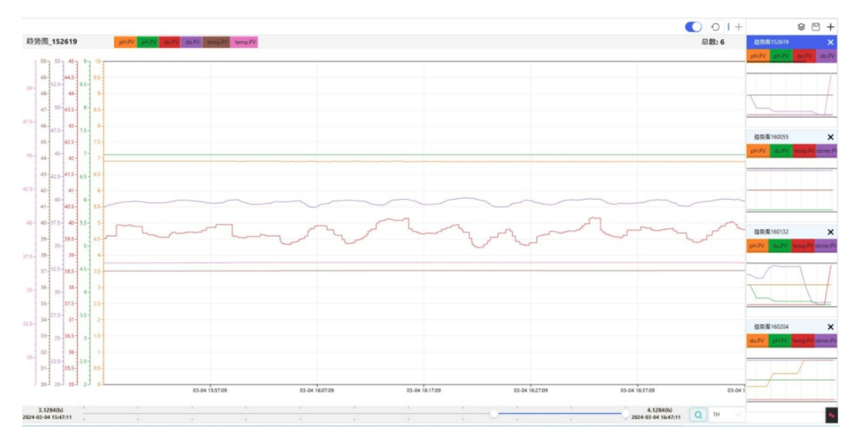Click the green pH.PV legend tag
This screenshot has width=854, height=442.
[148, 42]
